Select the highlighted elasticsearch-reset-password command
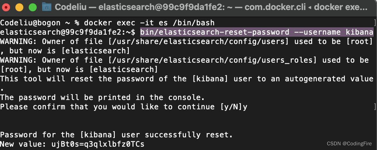This screenshot has height=150, width=377. [x=257, y=32]
